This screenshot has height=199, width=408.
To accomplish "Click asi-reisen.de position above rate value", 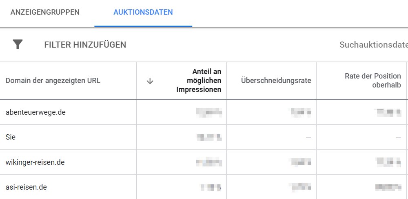I will 388,187.
